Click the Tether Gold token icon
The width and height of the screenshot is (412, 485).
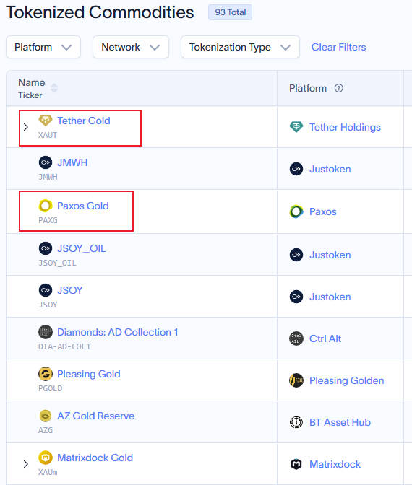[x=46, y=121]
